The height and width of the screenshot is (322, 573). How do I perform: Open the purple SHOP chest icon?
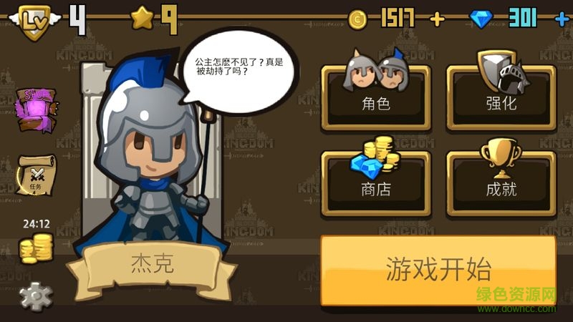pos(37,110)
